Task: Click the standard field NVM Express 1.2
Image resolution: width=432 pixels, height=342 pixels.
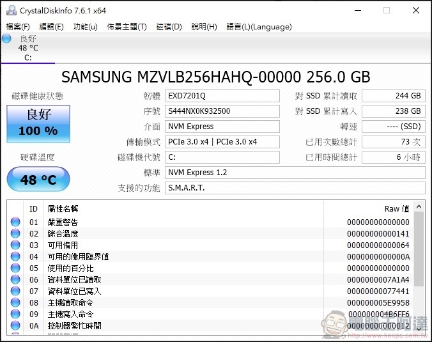Action: (x=295, y=173)
